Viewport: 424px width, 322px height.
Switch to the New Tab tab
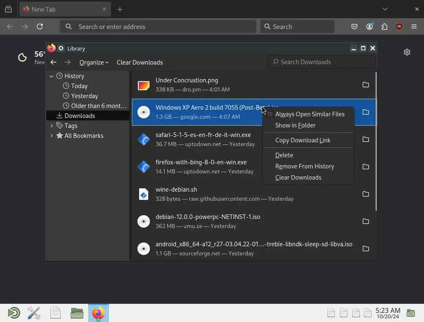[x=65, y=10]
